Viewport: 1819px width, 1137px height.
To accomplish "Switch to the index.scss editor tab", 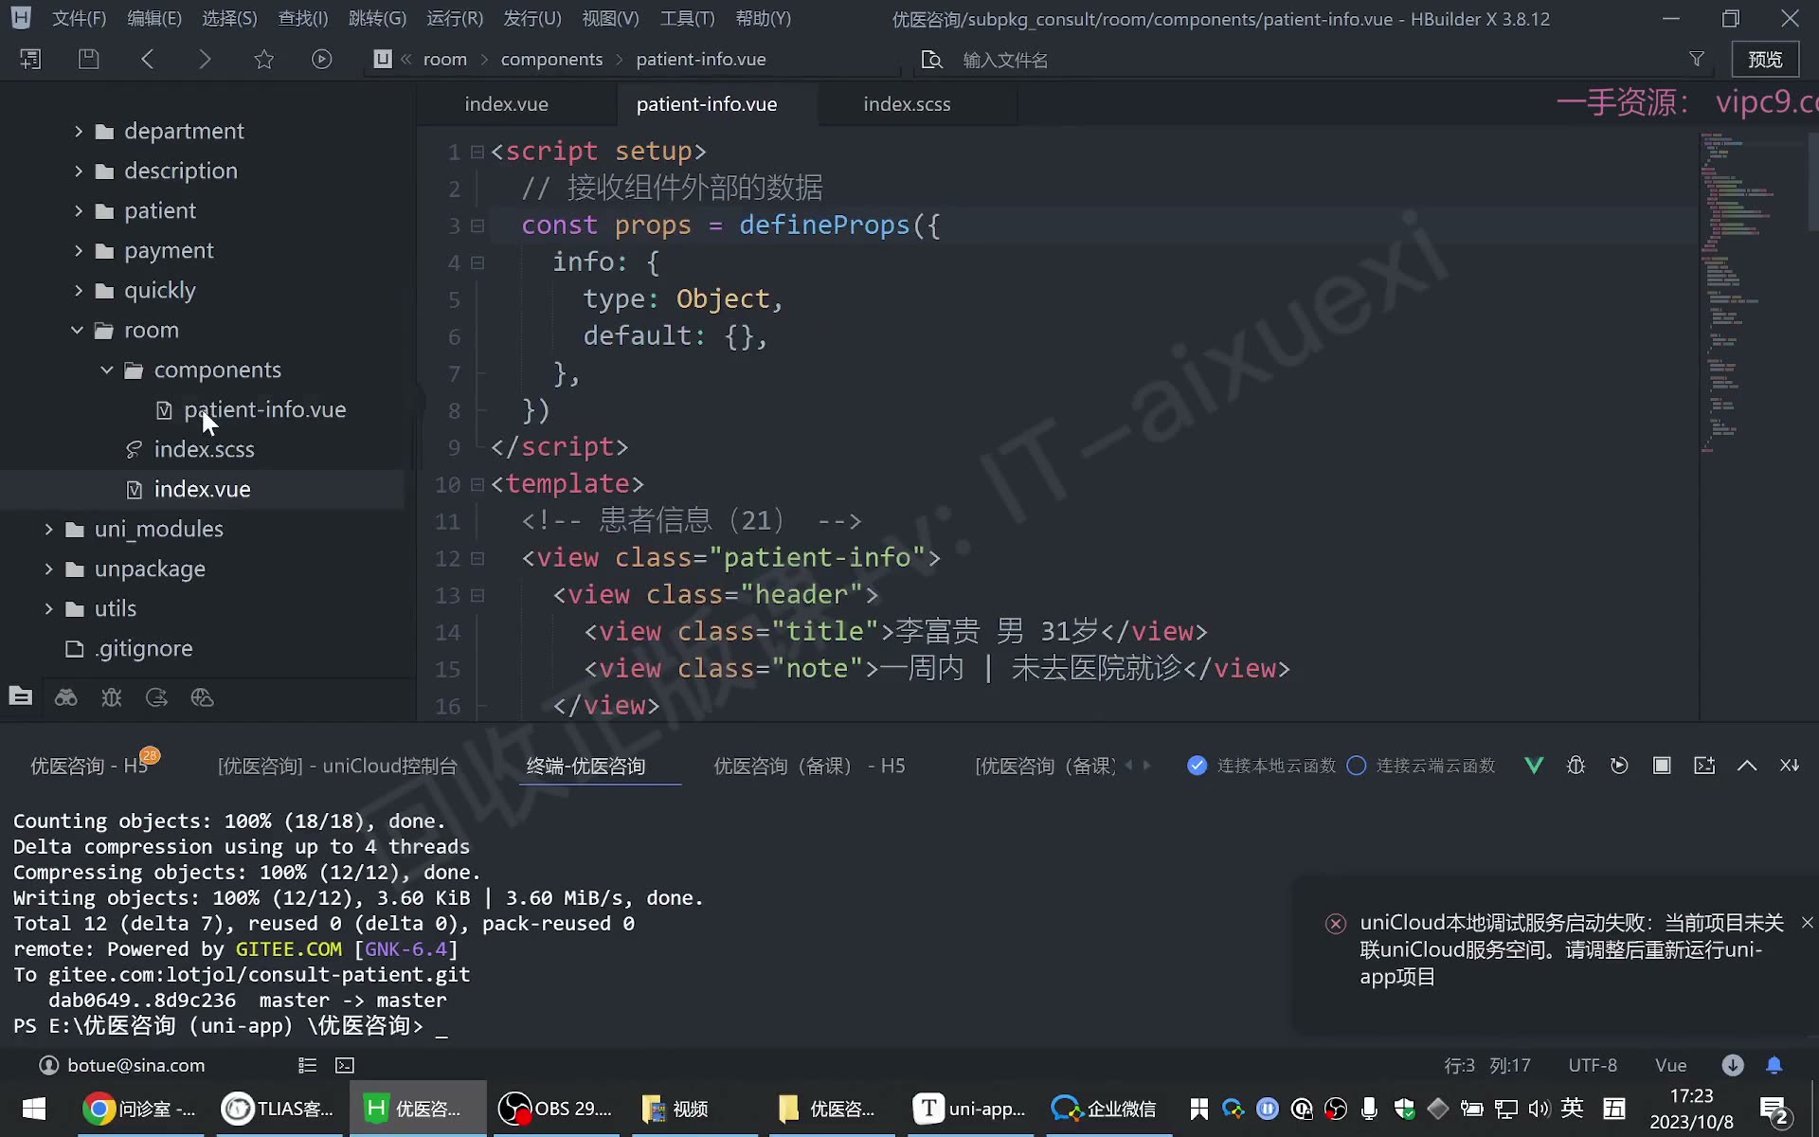I will click(x=907, y=104).
